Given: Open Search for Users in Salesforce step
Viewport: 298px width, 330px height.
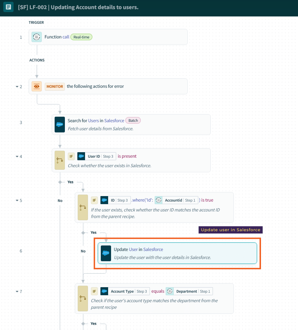Looking at the screenshot, I should (131, 125).
